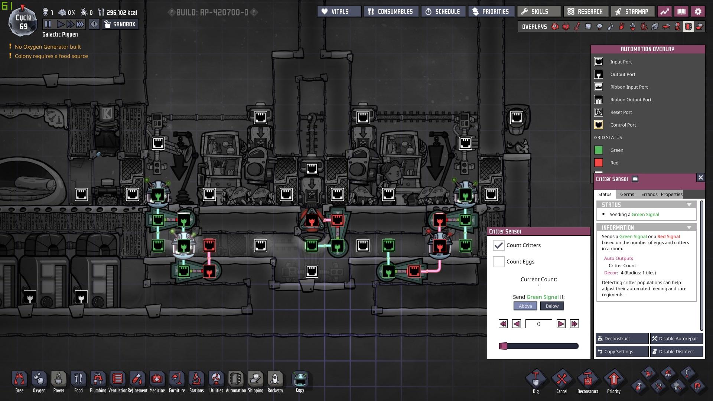713x401 pixels.
Task: Open the settings gear menu
Action: (698, 12)
